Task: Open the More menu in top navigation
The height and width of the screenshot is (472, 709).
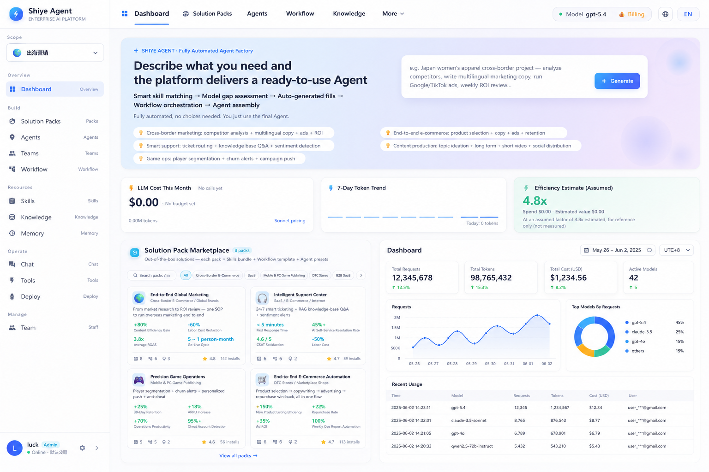Action: pos(393,14)
